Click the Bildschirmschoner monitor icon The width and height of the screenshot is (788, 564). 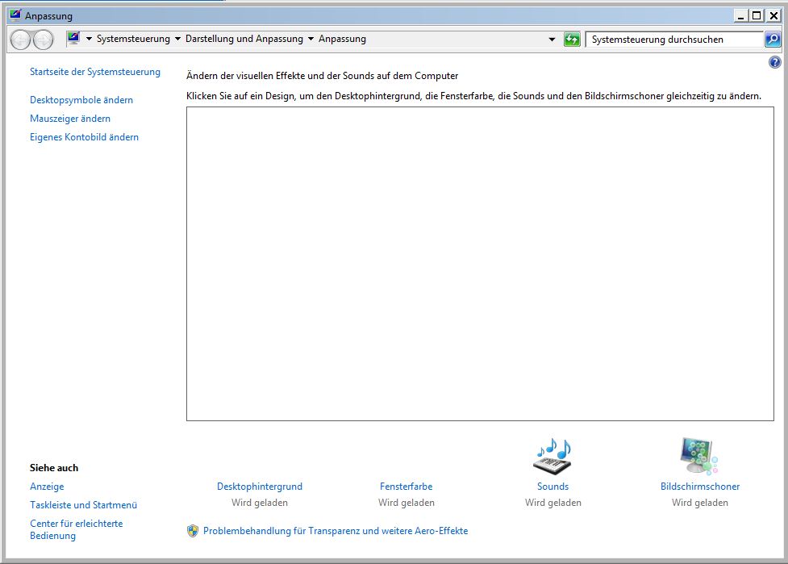point(699,456)
